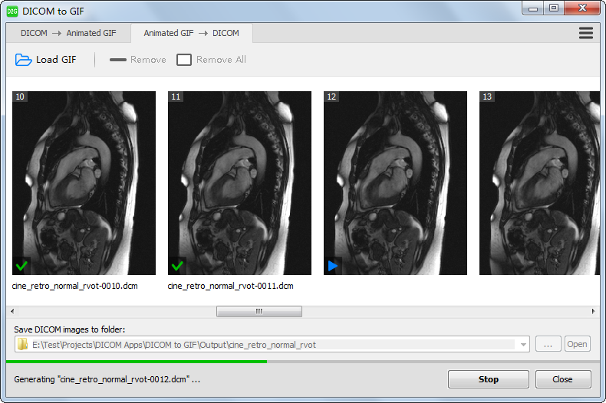Select Animated GIF → DICOM tab
Image resolution: width=606 pixels, height=403 pixels.
click(x=191, y=33)
